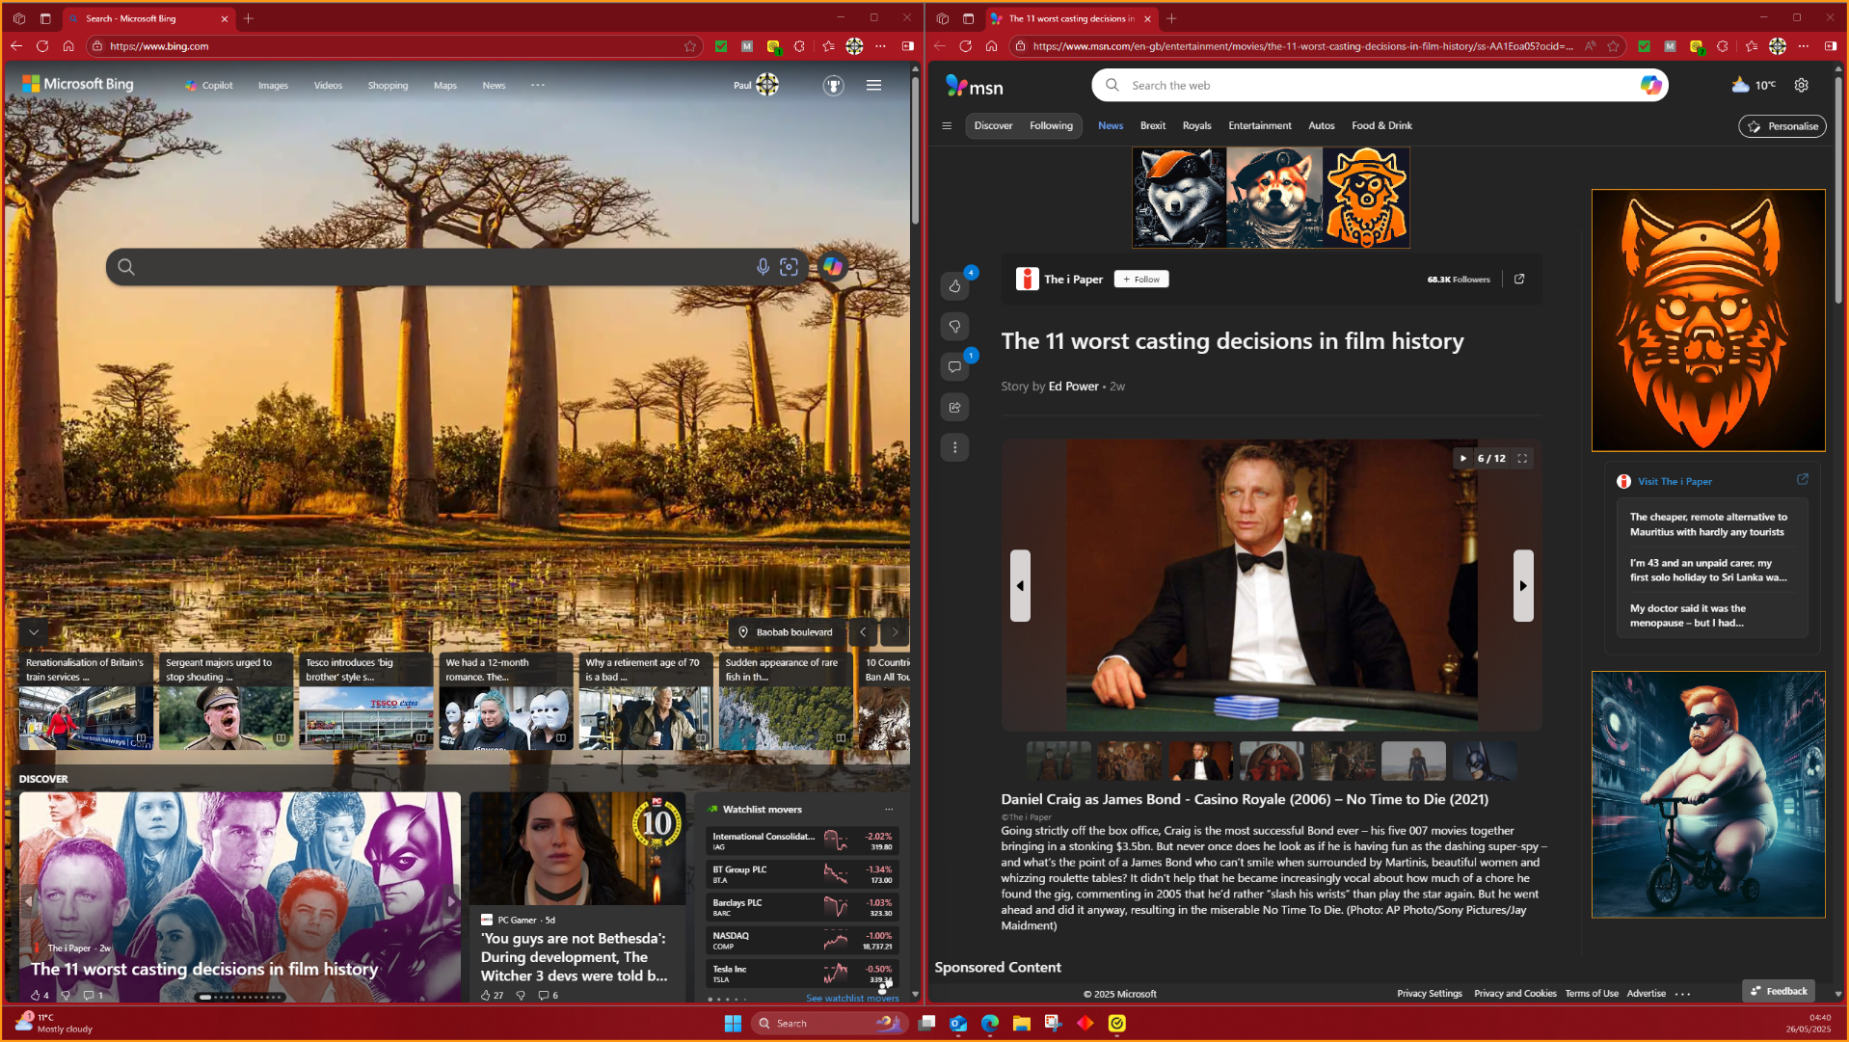Like the article with thumbs up icon
This screenshot has height=1042, width=1849.
click(954, 286)
